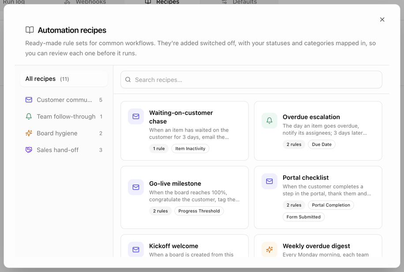Filter by Customer communication category
404x272 pixels.
[64, 100]
